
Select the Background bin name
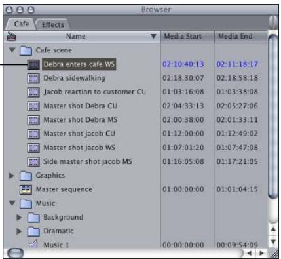tap(64, 218)
